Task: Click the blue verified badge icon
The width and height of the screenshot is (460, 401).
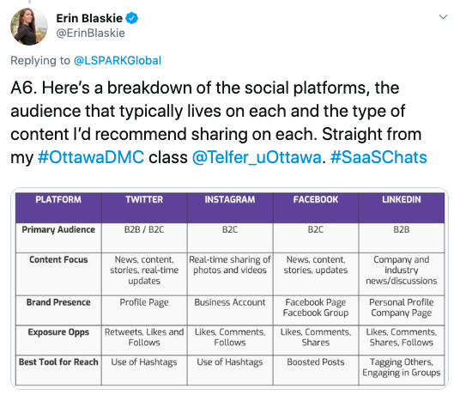Action: coord(132,18)
